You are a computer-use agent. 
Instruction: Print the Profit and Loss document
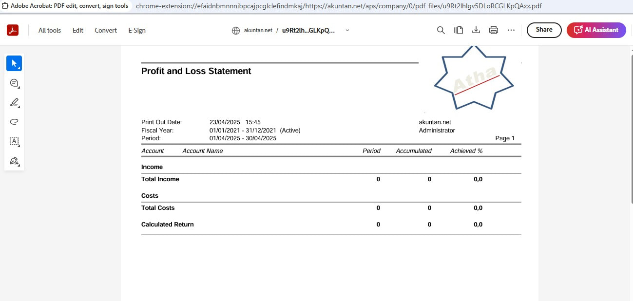tap(494, 30)
